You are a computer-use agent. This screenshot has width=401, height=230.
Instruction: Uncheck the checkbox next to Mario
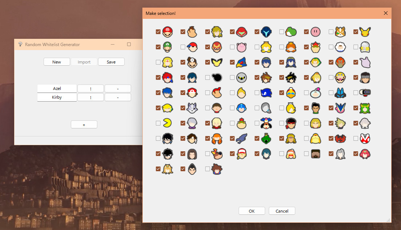(158, 32)
